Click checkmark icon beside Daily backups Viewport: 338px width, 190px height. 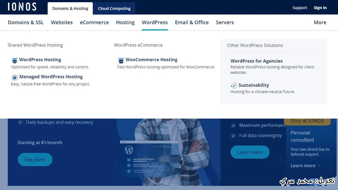point(20,122)
